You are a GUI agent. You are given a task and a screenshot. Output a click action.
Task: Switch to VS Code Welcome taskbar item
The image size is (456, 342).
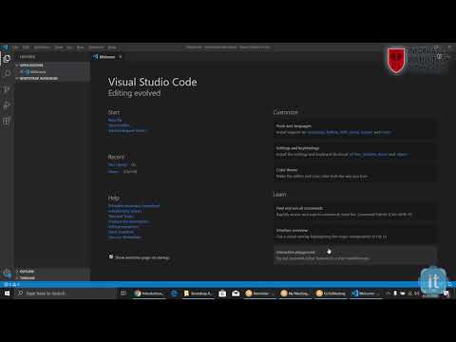coord(366,294)
